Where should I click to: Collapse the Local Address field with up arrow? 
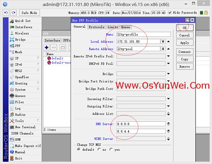pos(169,41)
